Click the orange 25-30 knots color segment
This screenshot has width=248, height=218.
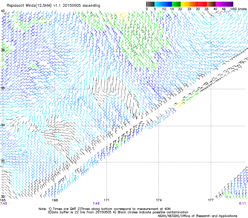[194, 4]
